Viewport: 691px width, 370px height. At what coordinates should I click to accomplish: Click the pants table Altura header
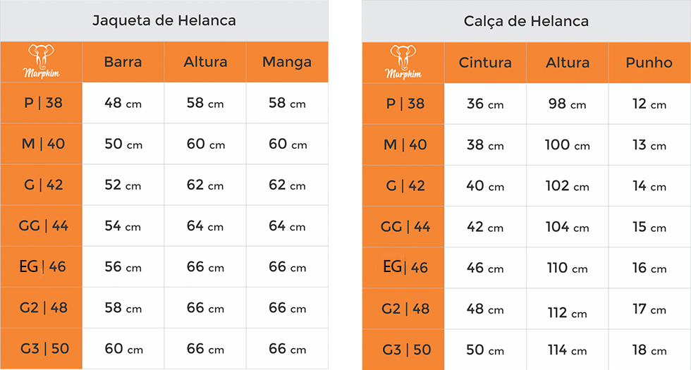pyautogui.click(x=567, y=63)
